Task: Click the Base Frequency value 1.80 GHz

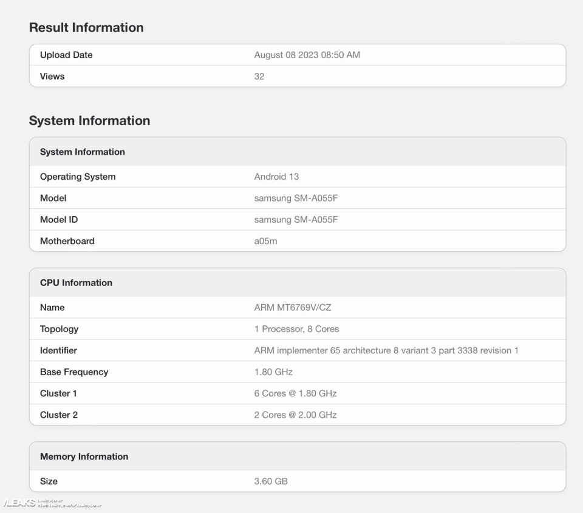Action: (x=273, y=372)
